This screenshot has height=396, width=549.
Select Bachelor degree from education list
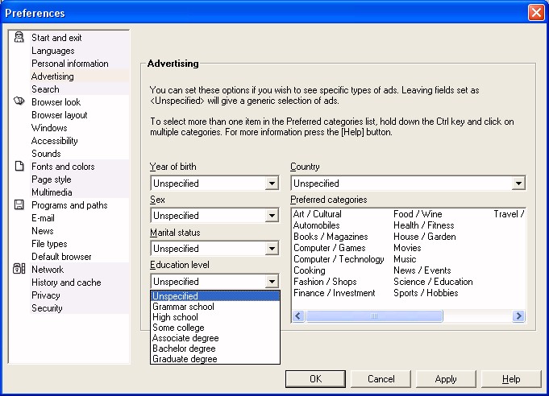point(182,349)
